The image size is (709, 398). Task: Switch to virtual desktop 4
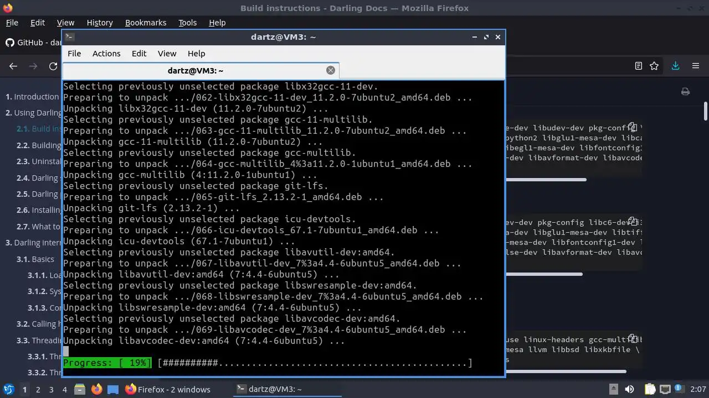pyautogui.click(x=64, y=389)
